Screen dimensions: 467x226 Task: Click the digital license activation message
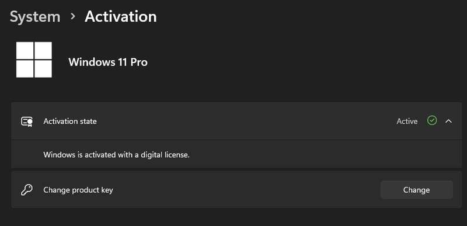coord(116,155)
